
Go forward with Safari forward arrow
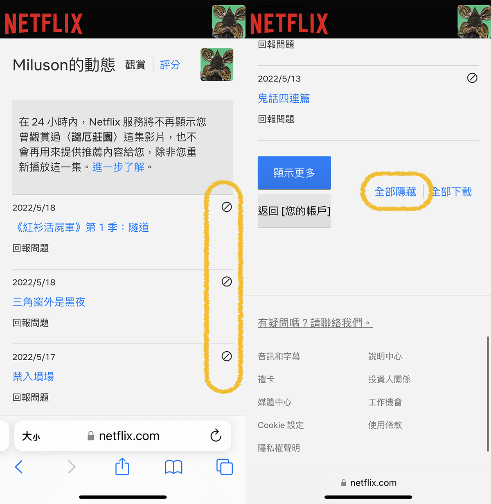[x=72, y=467]
